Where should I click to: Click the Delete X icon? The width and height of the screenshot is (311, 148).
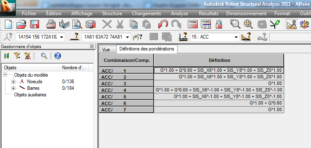pyautogui.click(x=107, y=25)
